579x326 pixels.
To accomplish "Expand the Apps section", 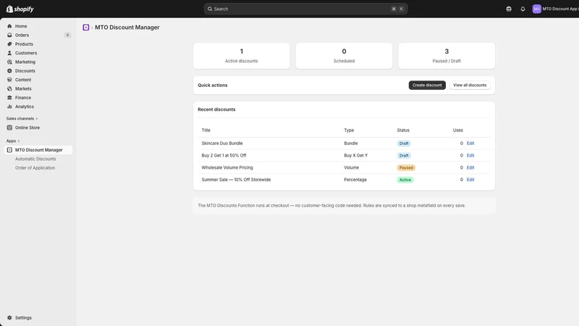I will (13, 141).
